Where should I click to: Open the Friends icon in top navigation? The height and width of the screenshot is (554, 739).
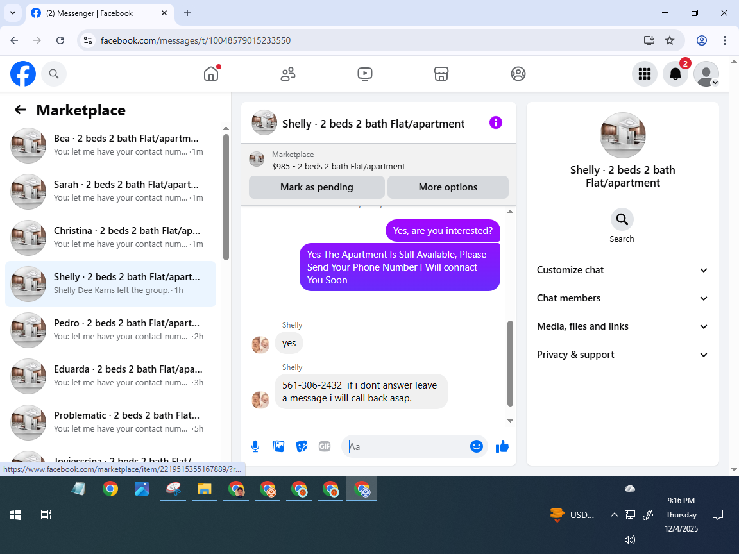(x=288, y=74)
